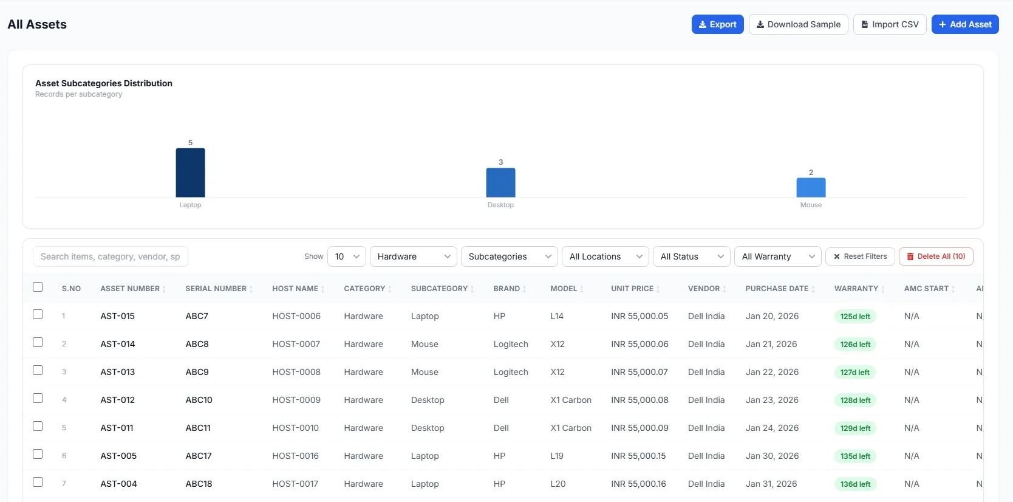Click serial number ABC17
This screenshot has height=502, width=1013.
click(x=199, y=456)
